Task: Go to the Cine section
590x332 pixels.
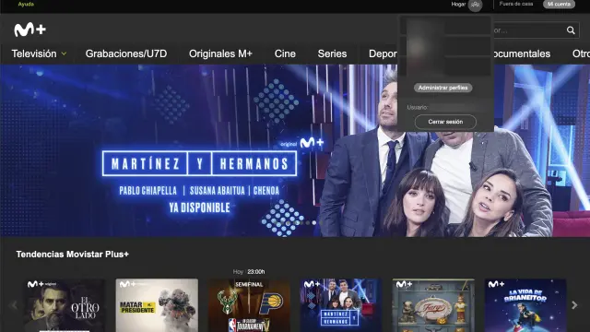Action: [x=285, y=53]
